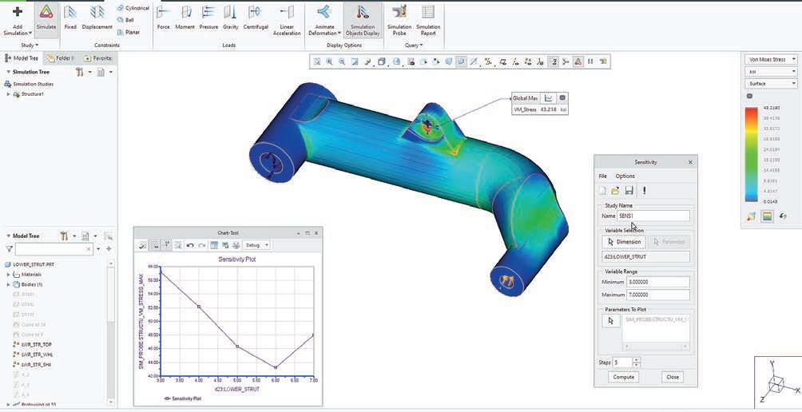The image size is (802, 412).
Task: Edit the study Name field SENS1
Action: [x=653, y=216]
